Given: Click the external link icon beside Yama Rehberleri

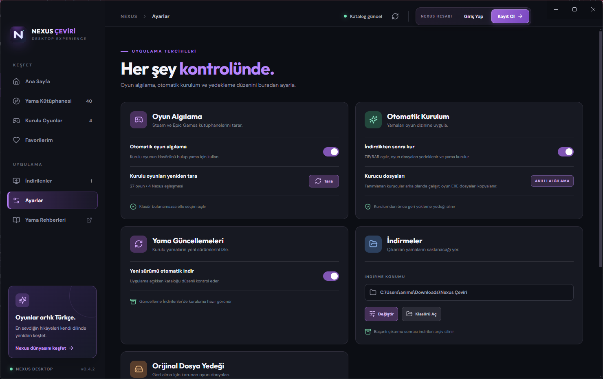Looking at the screenshot, I should point(89,220).
